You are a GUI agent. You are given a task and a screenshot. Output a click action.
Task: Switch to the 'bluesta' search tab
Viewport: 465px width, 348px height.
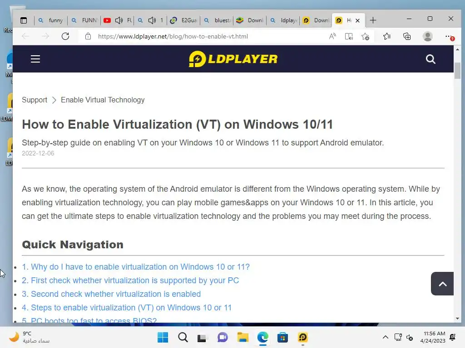218,20
